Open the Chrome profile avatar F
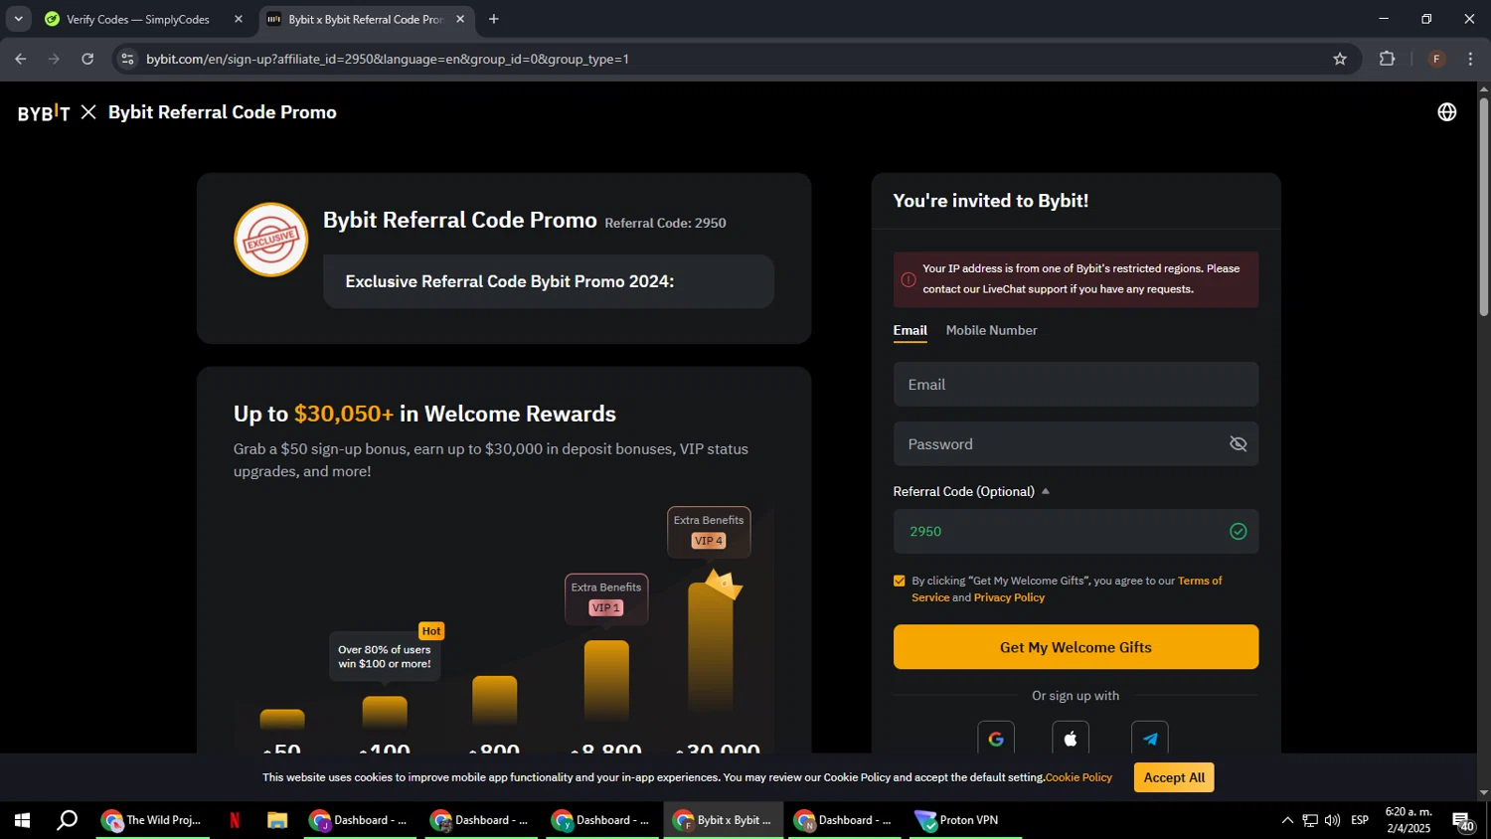1491x839 pixels. [1436, 60]
